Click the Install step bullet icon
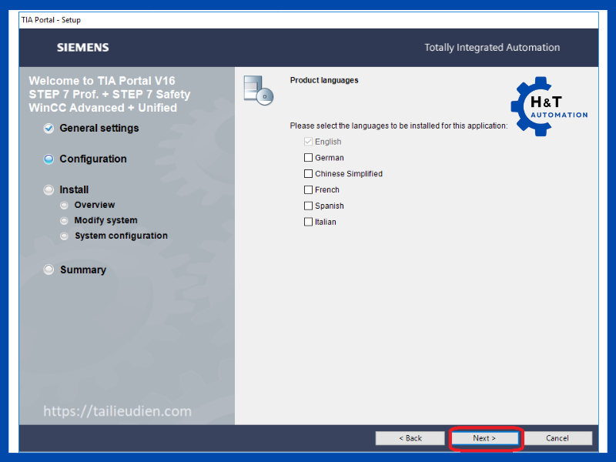 coord(49,190)
